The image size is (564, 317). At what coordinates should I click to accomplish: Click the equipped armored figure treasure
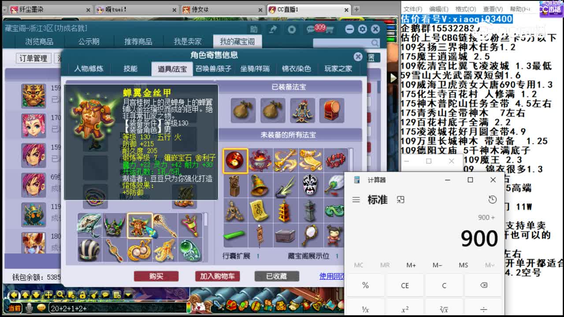click(303, 111)
